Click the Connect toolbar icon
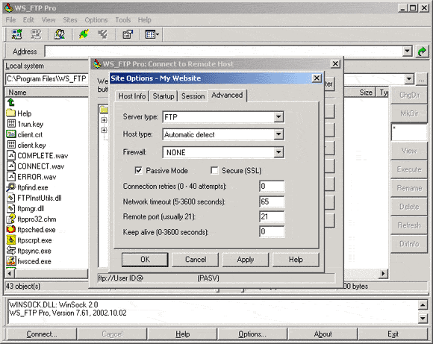433x344 pixels. point(17,34)
